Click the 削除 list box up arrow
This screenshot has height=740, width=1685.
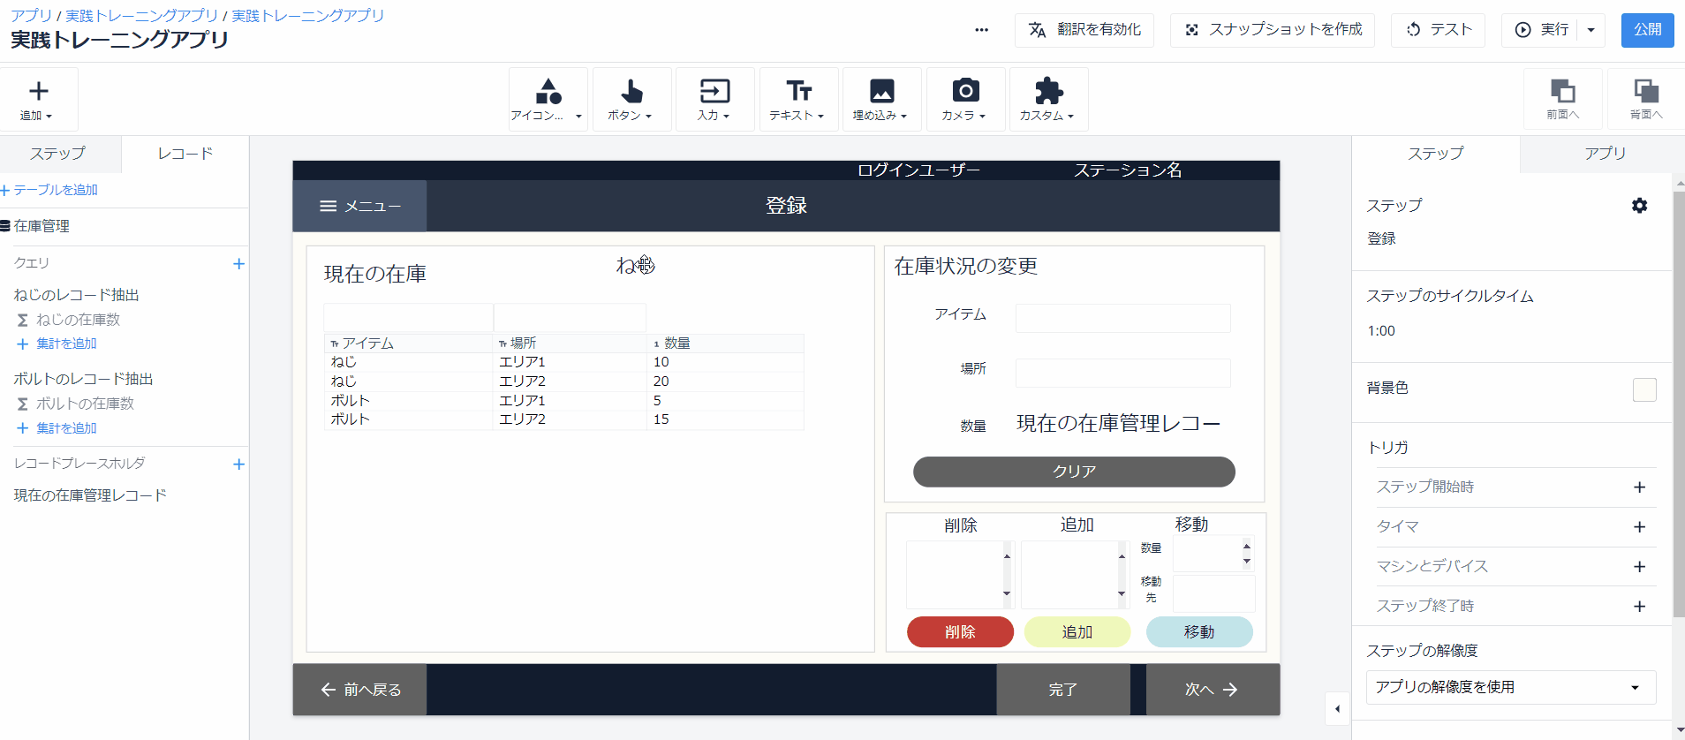tap(1007, 555)
